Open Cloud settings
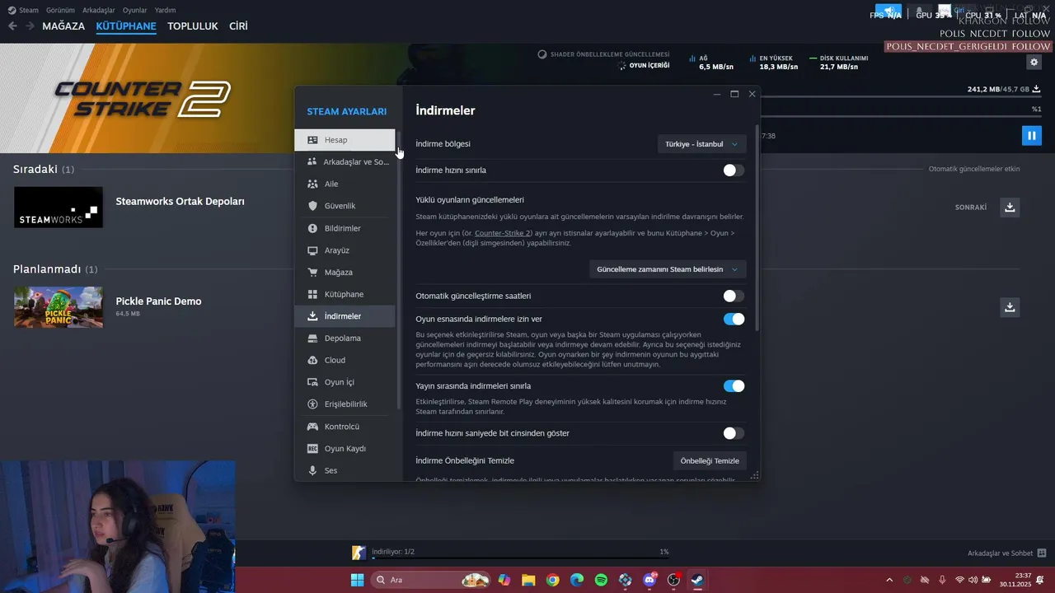The height and width of the screenshot is (593, 1055). pyautogui.click(x=345, y=360)
